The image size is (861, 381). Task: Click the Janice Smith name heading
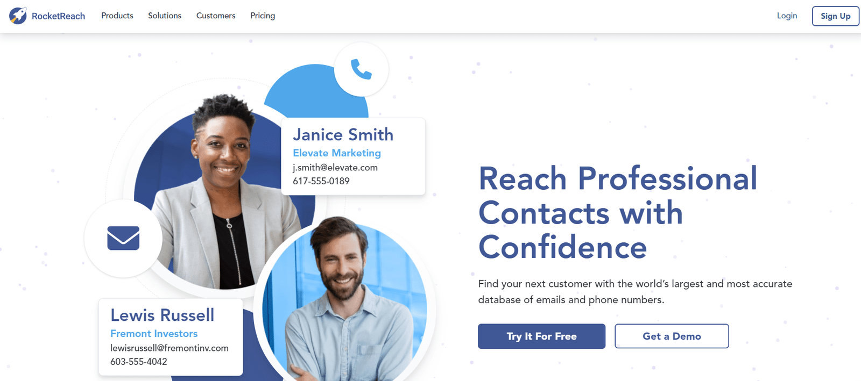[343, 134]
